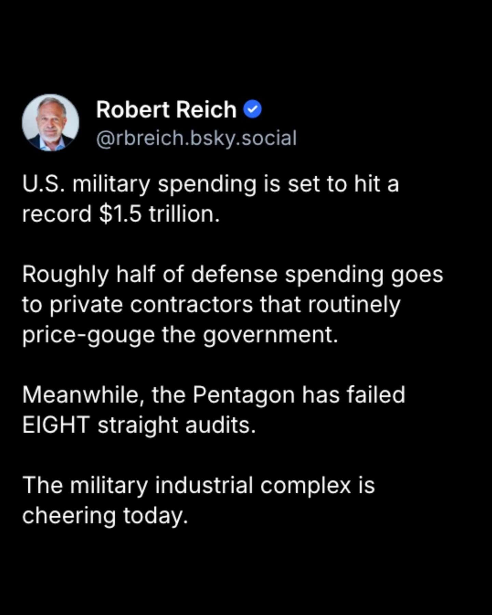The image size is (492, 615).
Task: Select the "private contractors" phrase
Action: [x=151, y=304]
